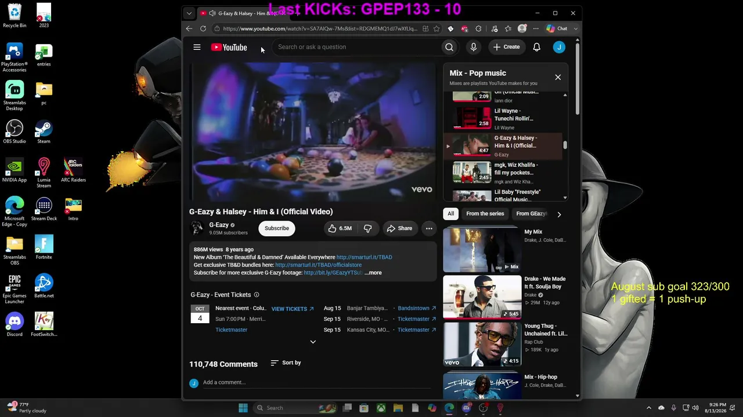Expand the description with ...more
This screenshot has width=743, height=417.
pyautogui.click(x=373, y=273)
